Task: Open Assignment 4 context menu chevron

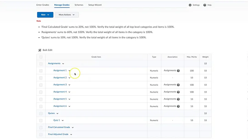Action: pyautogui.click(x=69, y=92)
